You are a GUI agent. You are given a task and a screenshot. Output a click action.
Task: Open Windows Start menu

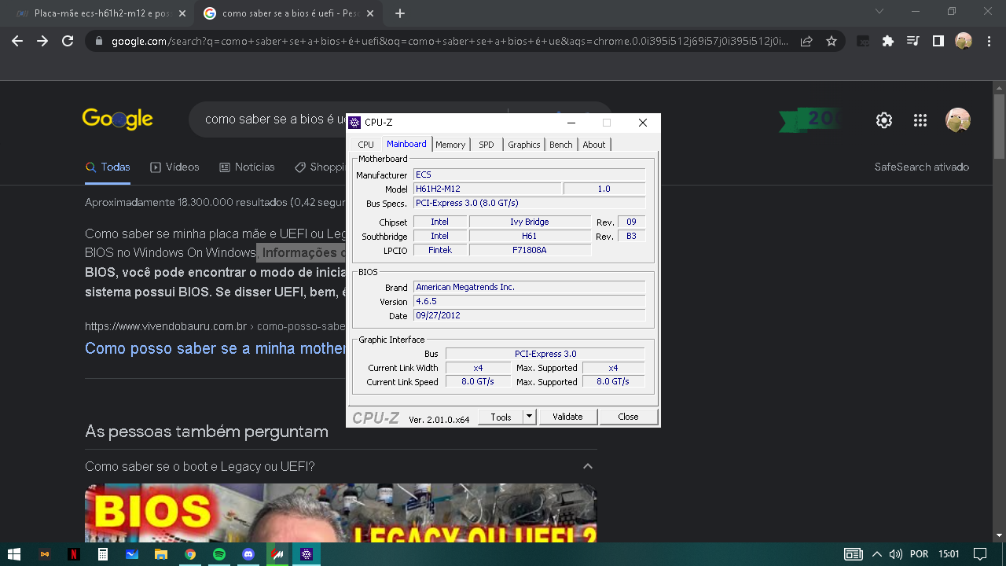coord(14,554)
